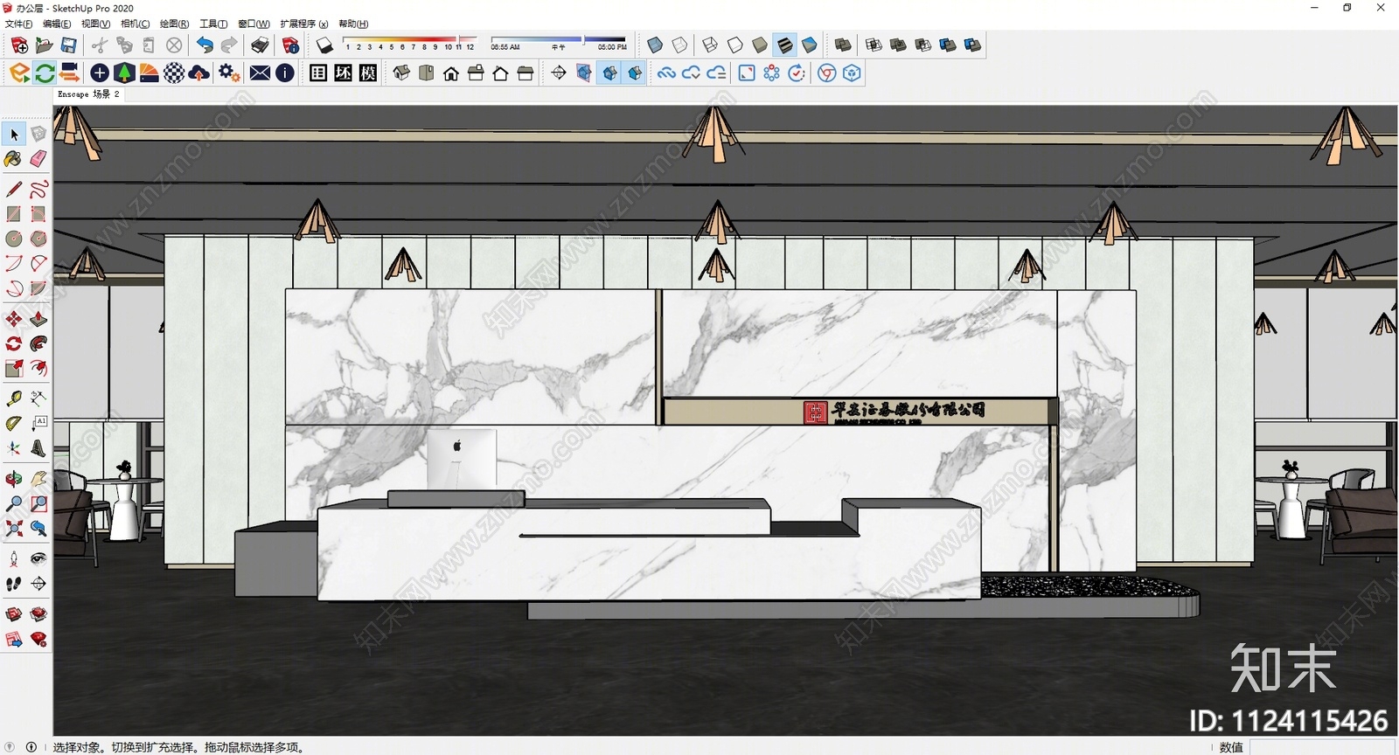This screenshot has height=755, width=1399.
Task: Click the Print icon
Action: pos(260,45)
